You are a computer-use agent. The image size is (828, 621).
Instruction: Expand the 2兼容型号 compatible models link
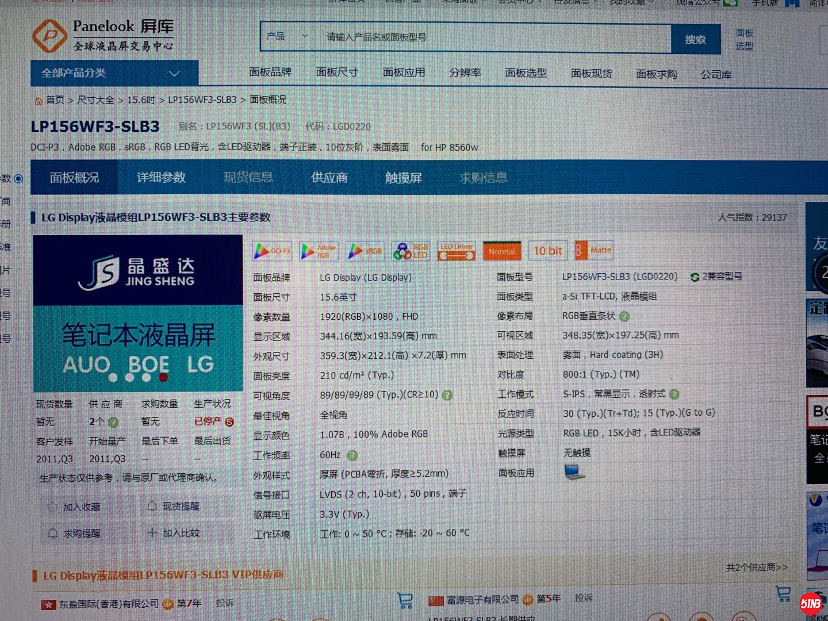coord(716,277)
